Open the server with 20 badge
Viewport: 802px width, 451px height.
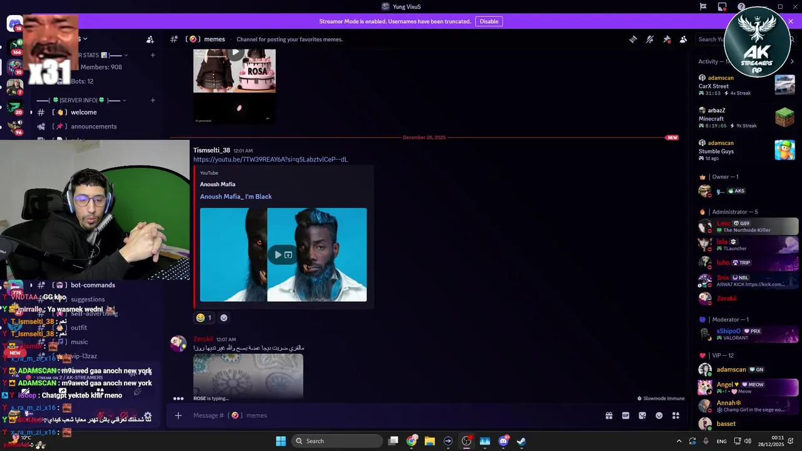coord(15,106)
